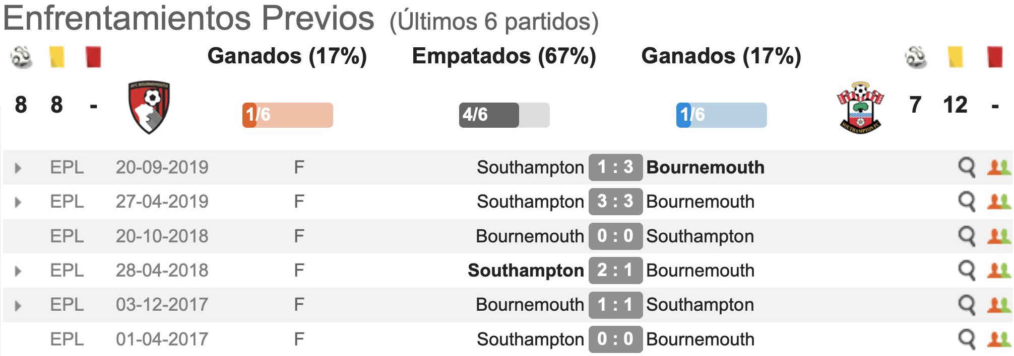Click the gray 4/6 draws progress bar

[x=504, y=115]
